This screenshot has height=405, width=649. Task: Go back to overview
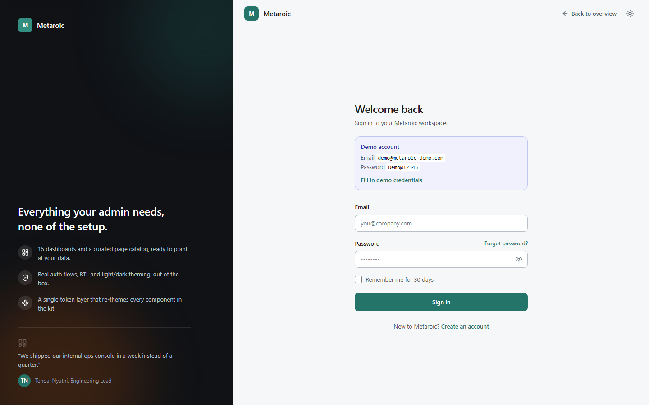[x=590, y=13]
